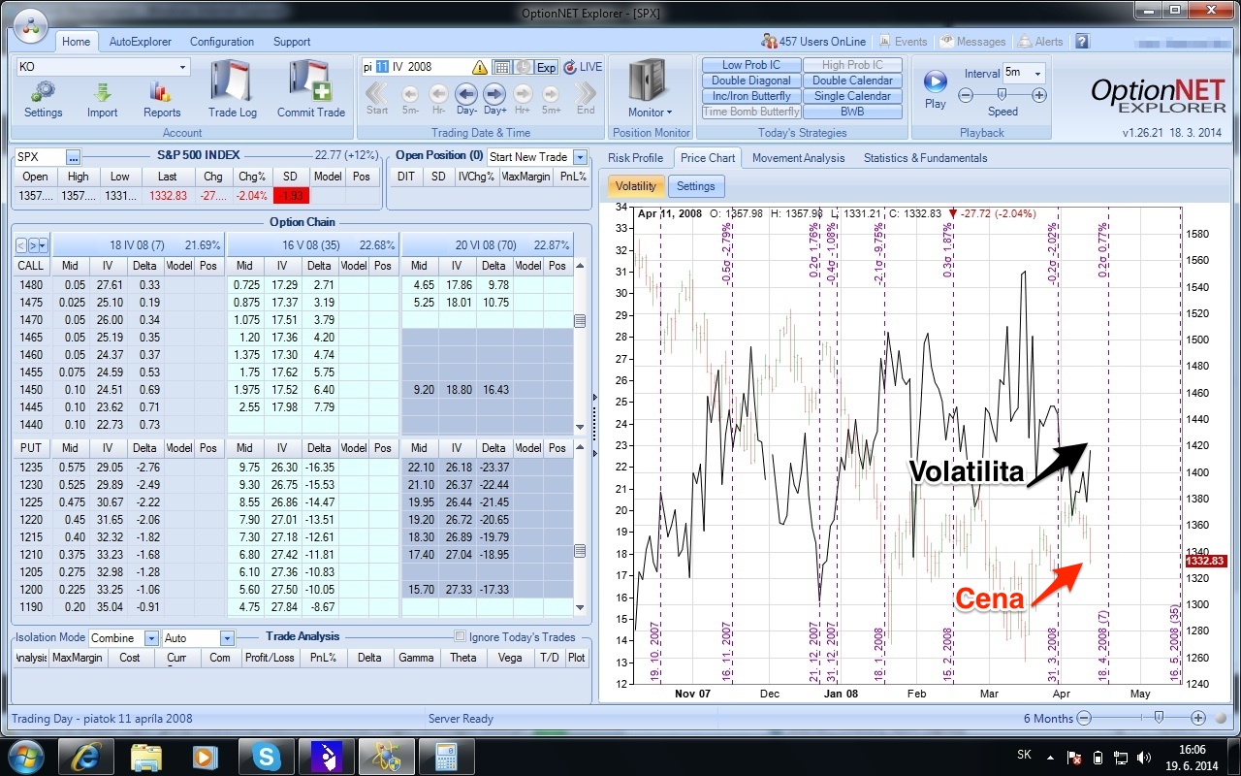Image resolution: width=1241 pixels, height=776 pixels.
Task: Toggle the Volatility chart overlay button
Action: click(x=636, y=186)
